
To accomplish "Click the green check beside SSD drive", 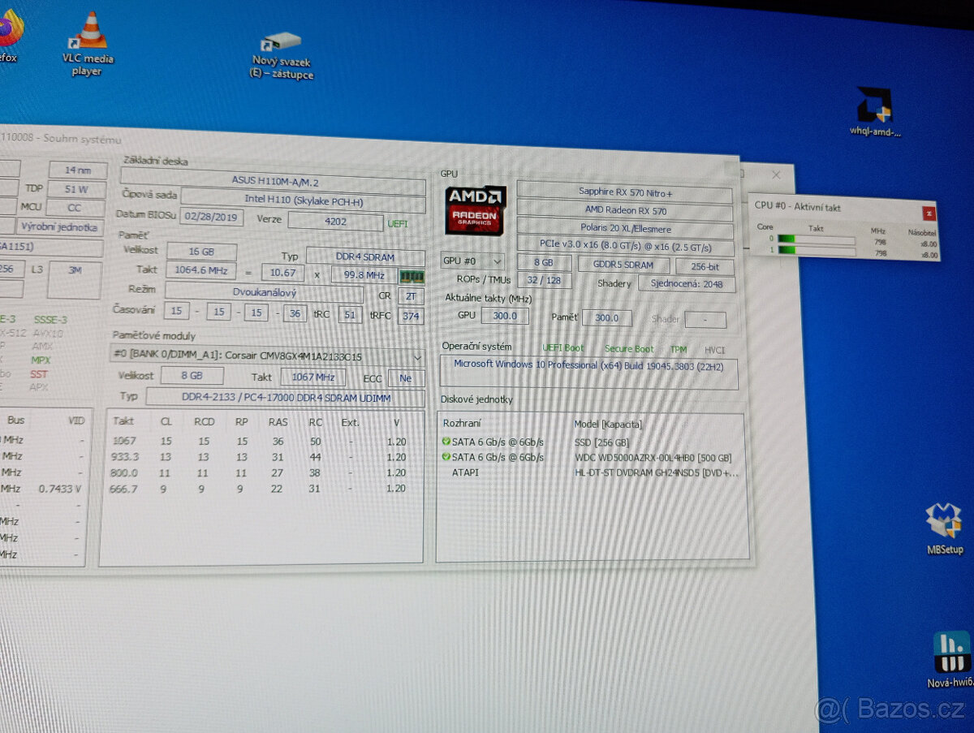I will [446, 442].
